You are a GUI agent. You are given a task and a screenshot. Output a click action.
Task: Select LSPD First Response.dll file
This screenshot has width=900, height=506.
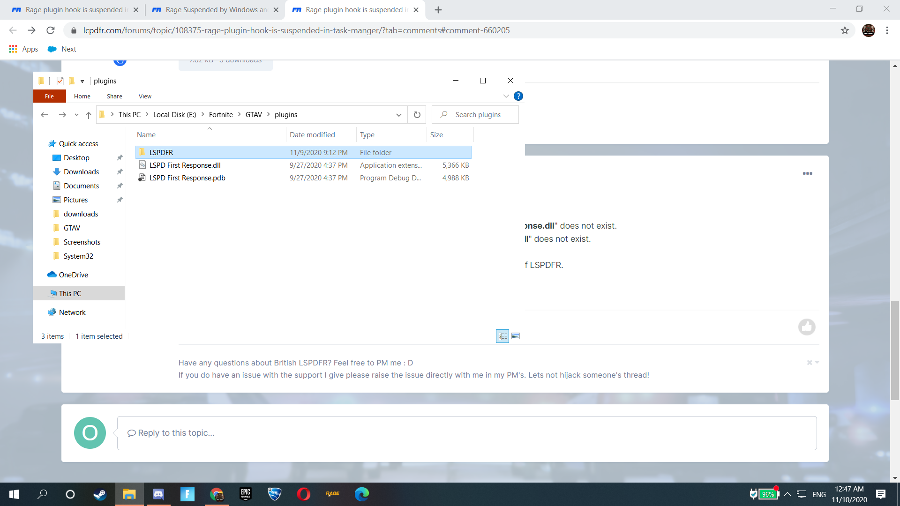(185, 165)
